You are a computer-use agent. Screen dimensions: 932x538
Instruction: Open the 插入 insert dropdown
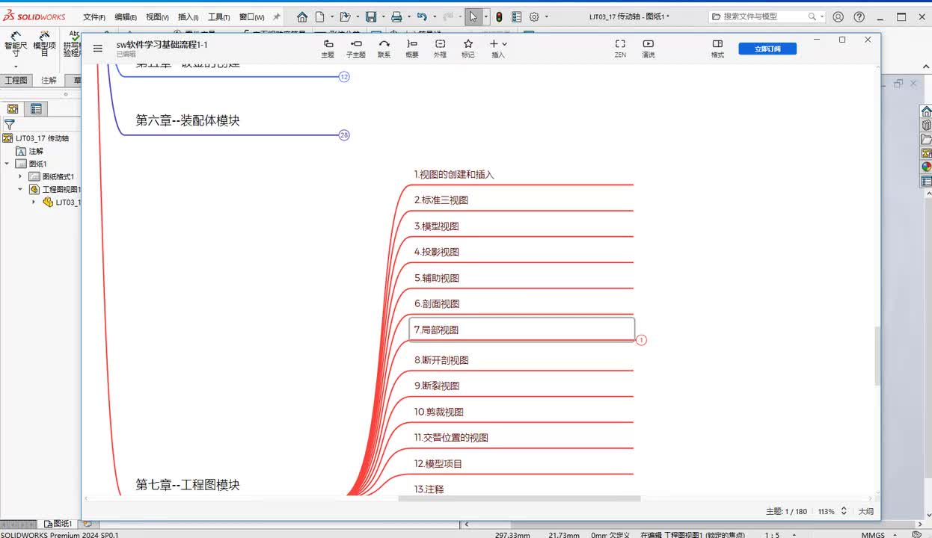tap(498, 49)
